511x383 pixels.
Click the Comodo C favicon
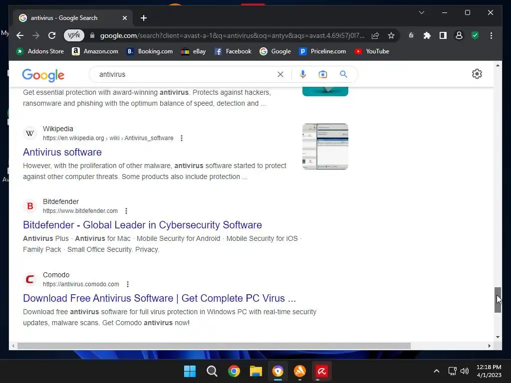[x=30, y=279]
